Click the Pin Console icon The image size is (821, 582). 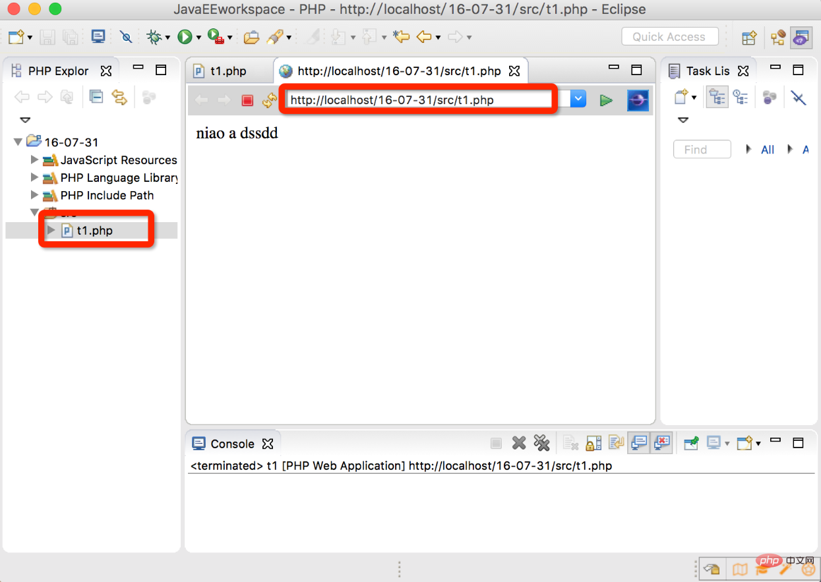(691, 443)
